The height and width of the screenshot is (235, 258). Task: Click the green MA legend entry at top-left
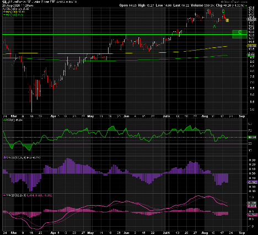[13, 15]
